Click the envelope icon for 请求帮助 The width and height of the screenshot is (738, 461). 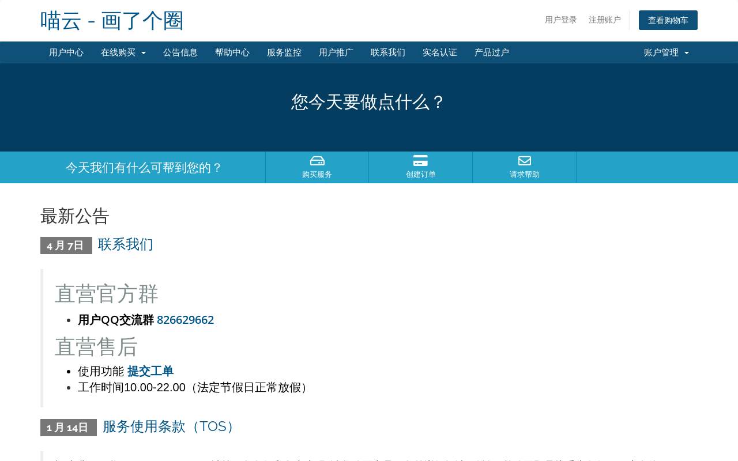(525, 161)
